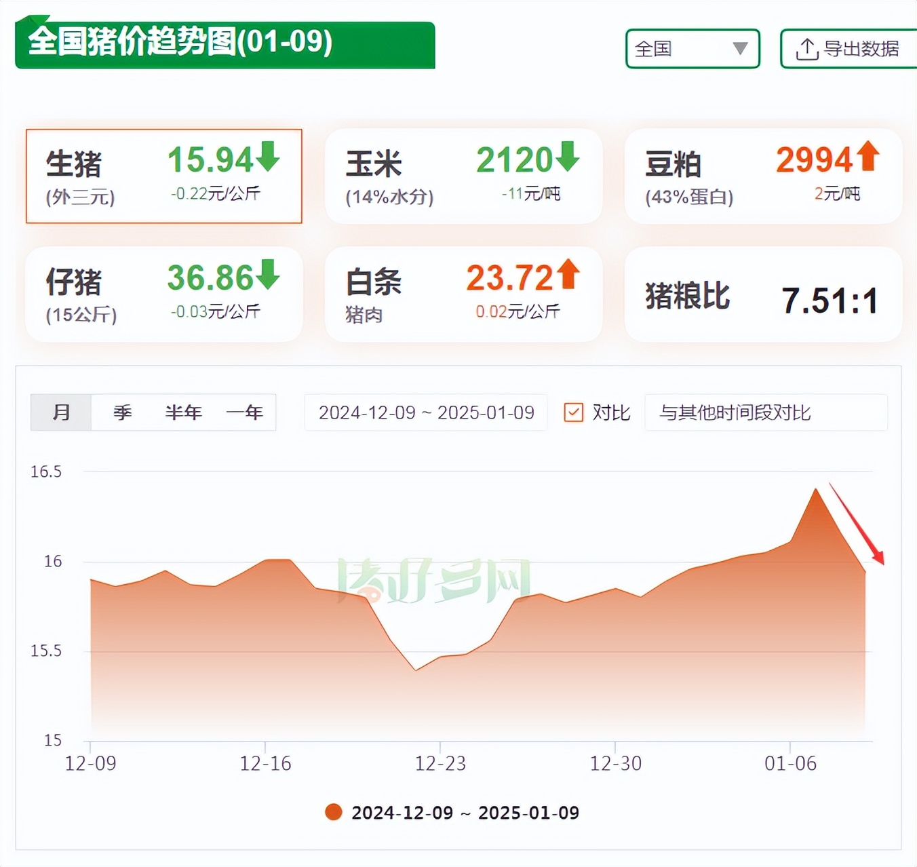Select the 猪粮比 ratio card

763,294
